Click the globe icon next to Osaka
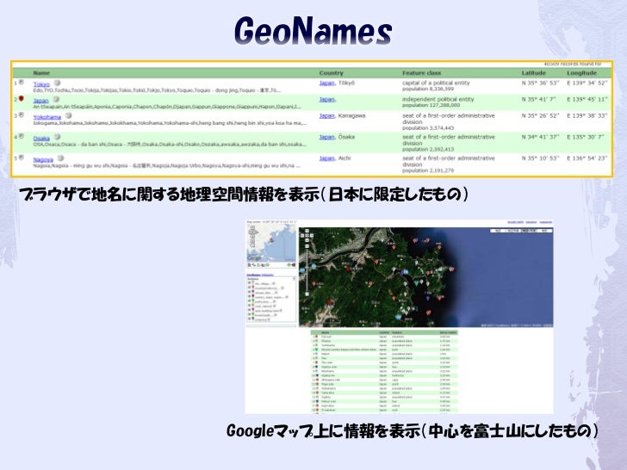 click(x=57, y=138)
